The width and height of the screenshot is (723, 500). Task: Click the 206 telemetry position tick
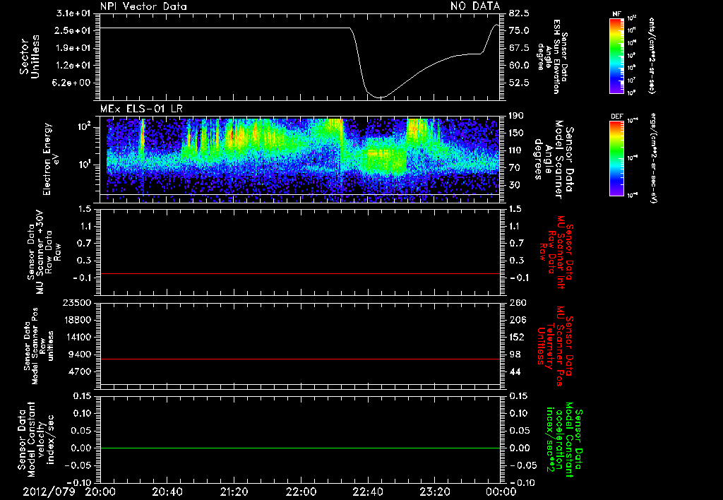coord(517,320)
